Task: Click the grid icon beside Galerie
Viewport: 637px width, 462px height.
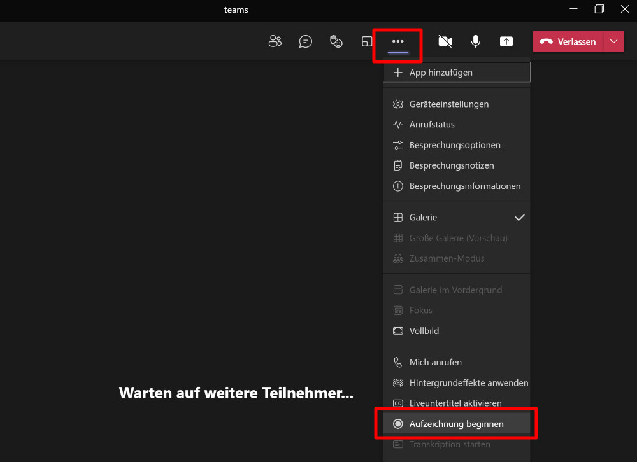Action: pos(398,217)
